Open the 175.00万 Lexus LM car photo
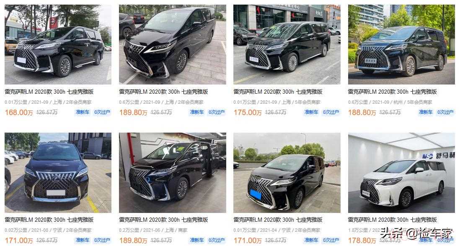460x246 pixels. 287,44
